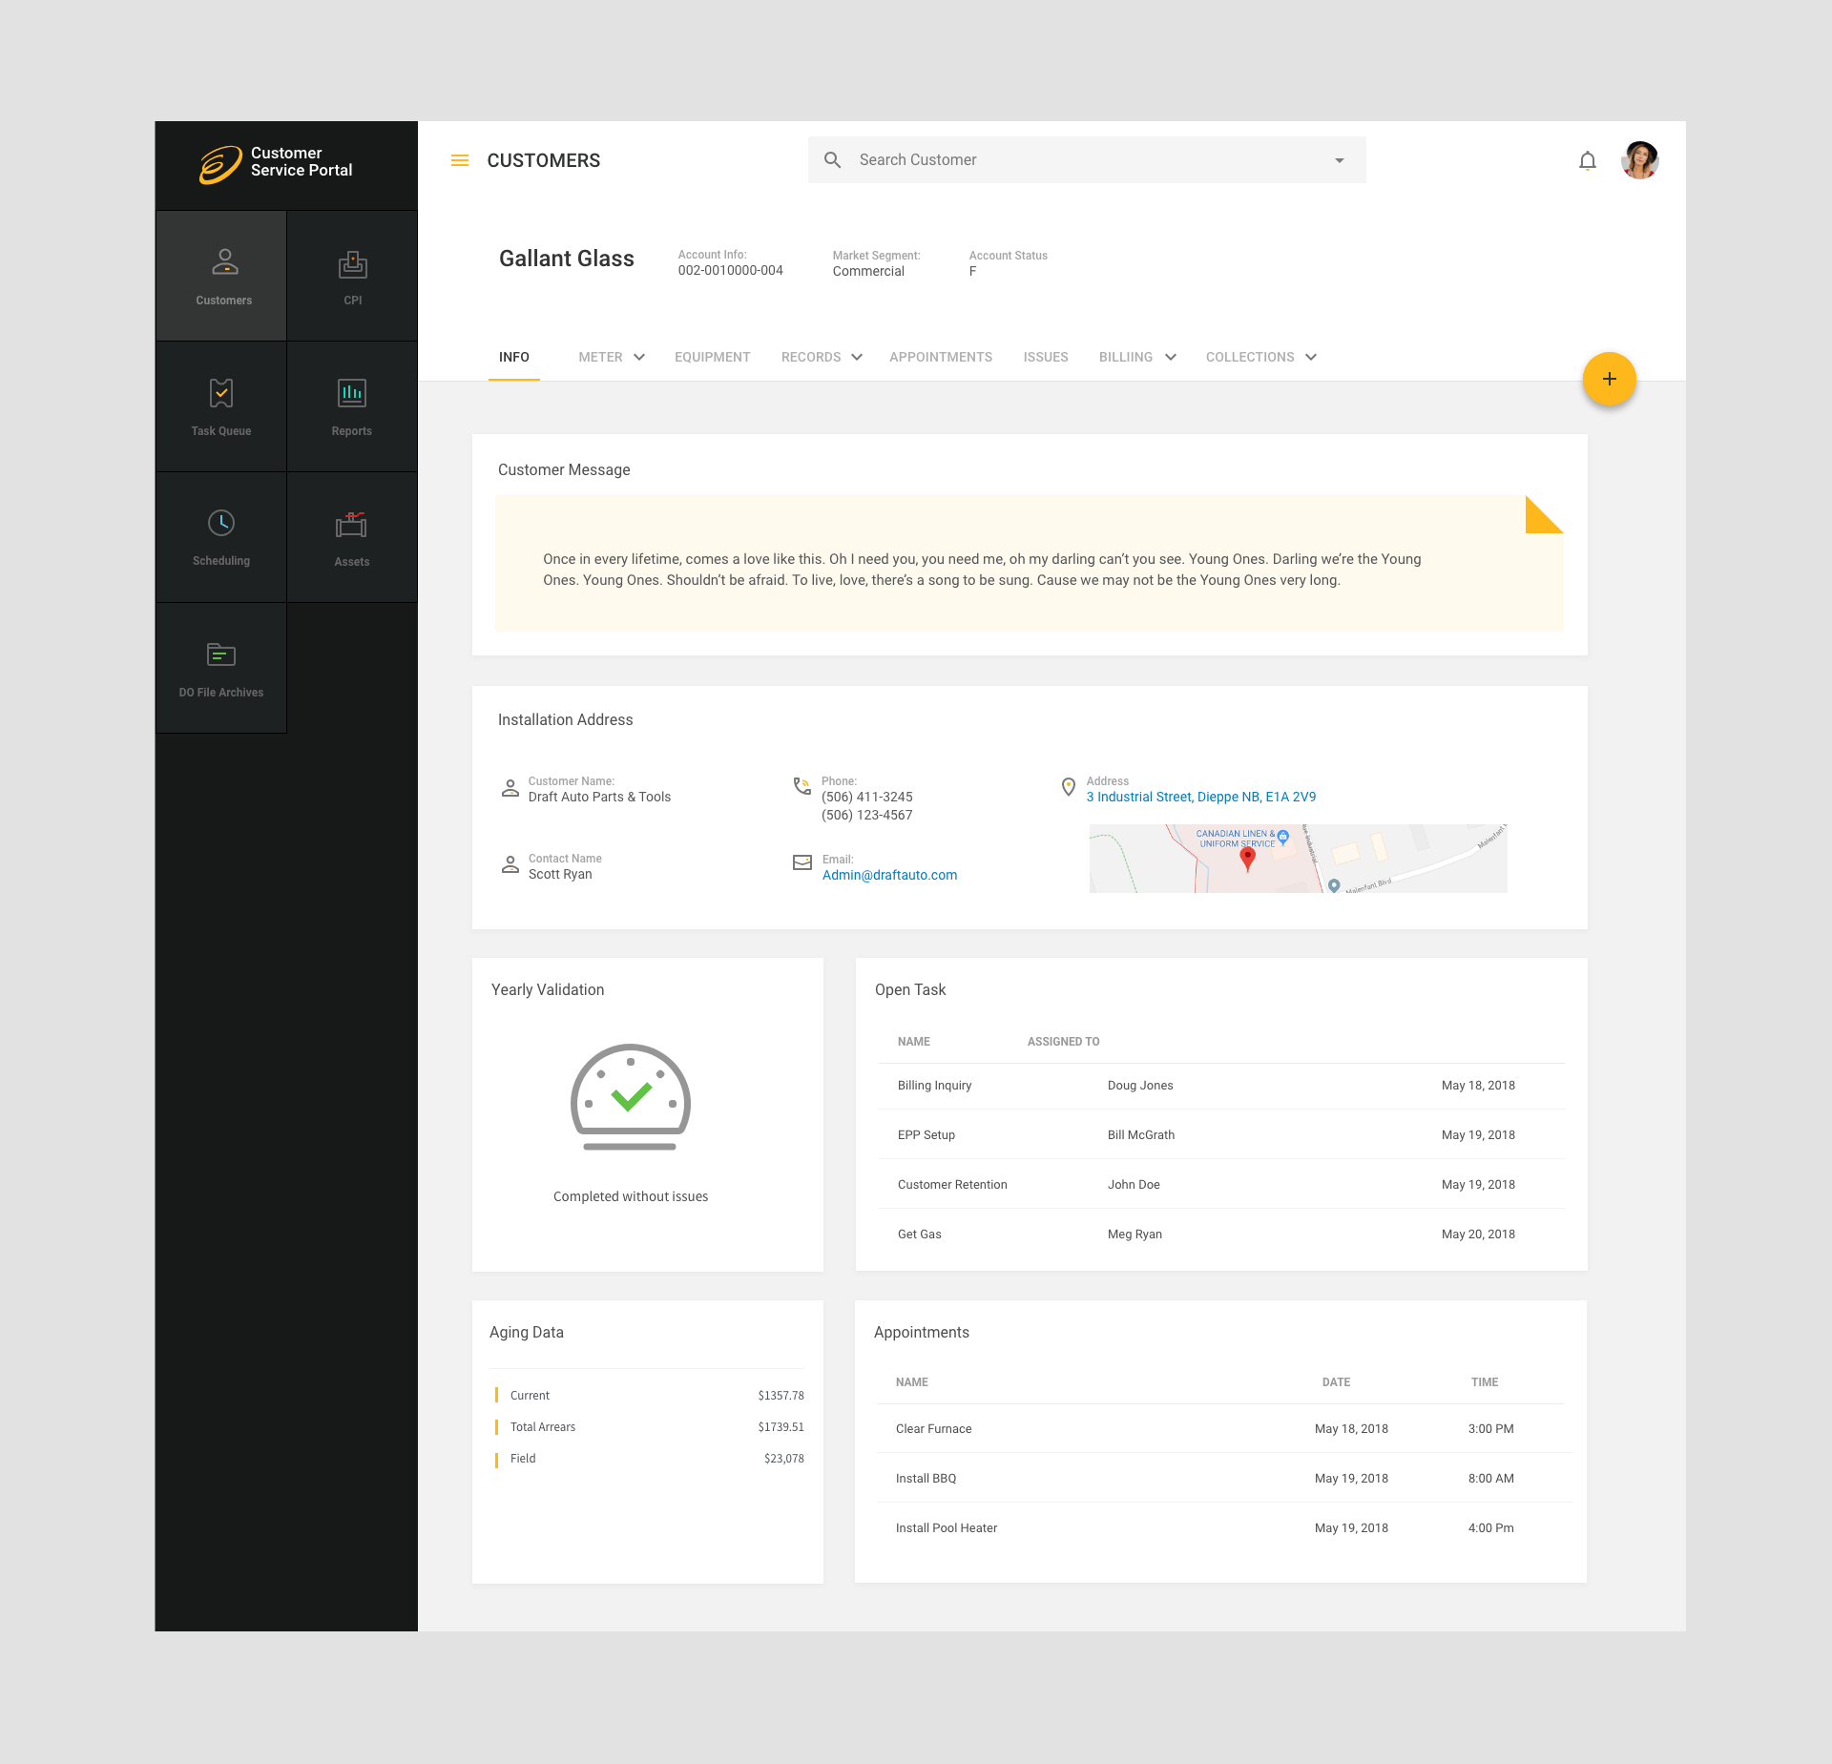1832x1764 pixels.
Task: Click the Current aging amount $1357.78
Action: tap(781, 1396)
